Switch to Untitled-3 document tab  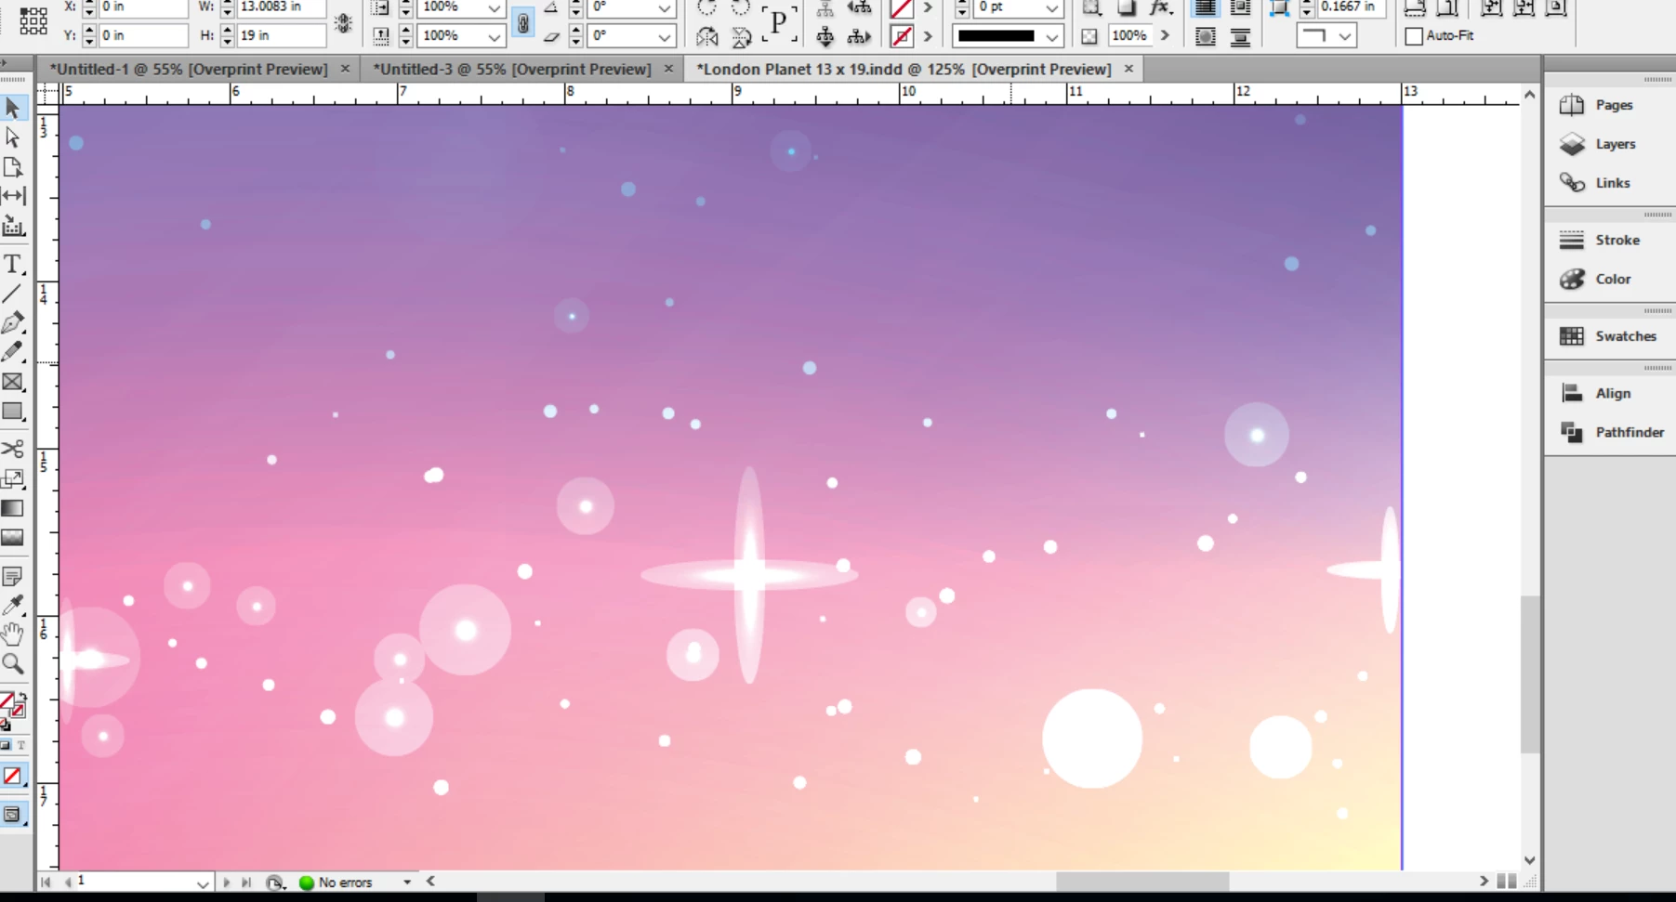point(512,69)
